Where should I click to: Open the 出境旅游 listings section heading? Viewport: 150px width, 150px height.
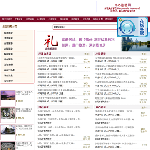point(100,54)
